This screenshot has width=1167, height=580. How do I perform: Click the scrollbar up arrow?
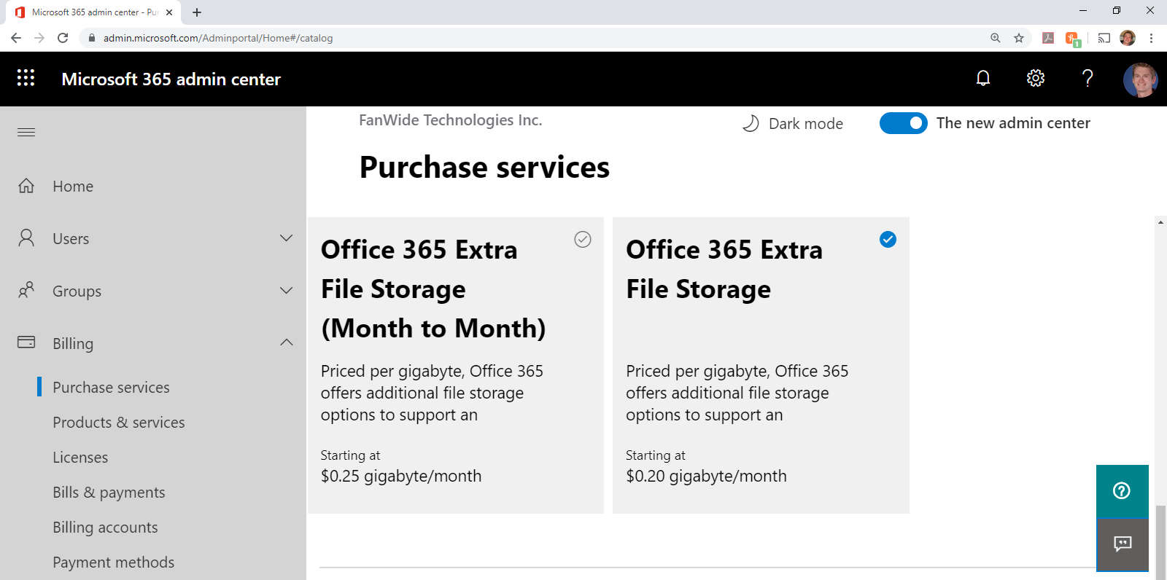click(x=1160, y=222)
